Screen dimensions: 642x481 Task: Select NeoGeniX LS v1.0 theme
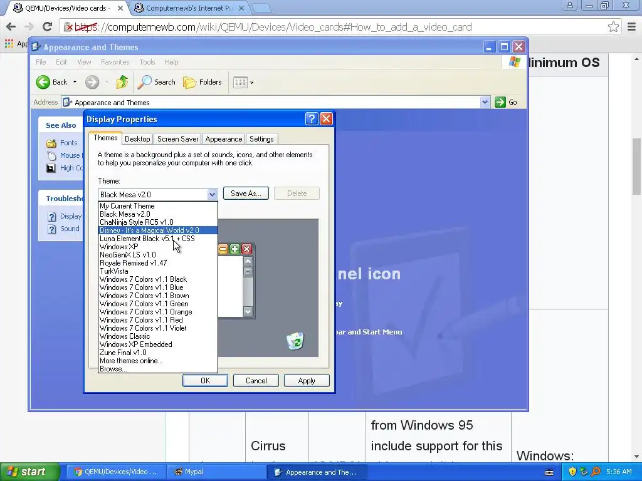point(158,255)
